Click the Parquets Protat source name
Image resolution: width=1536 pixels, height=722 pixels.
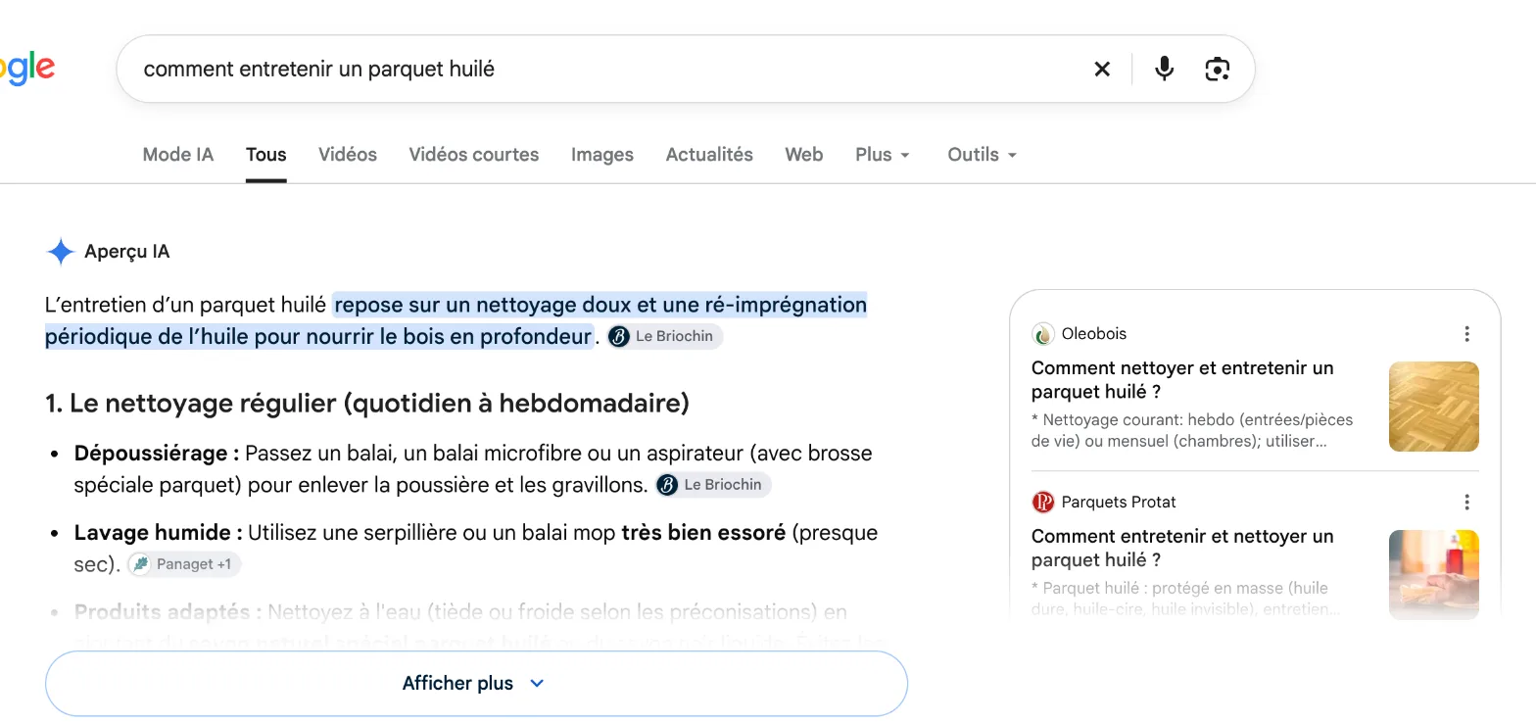point(1119,503)
